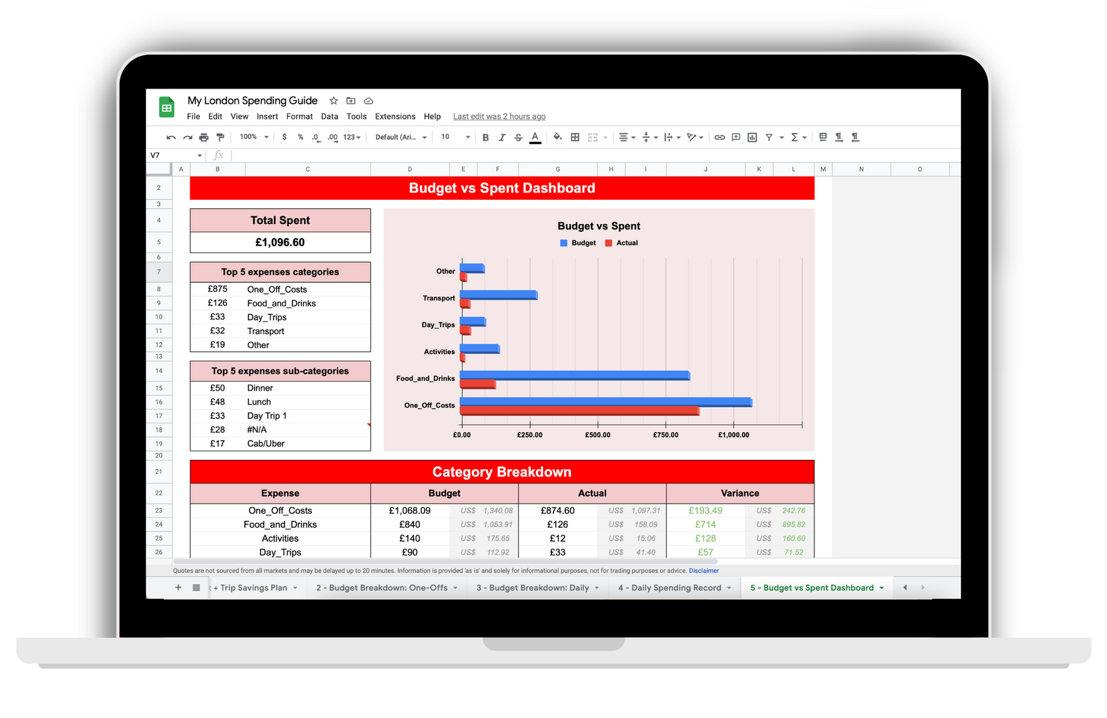This screenshot has height=718, width=1107.
Task: Insert a chart using the toolbar icon
Action: pos(752,138)
